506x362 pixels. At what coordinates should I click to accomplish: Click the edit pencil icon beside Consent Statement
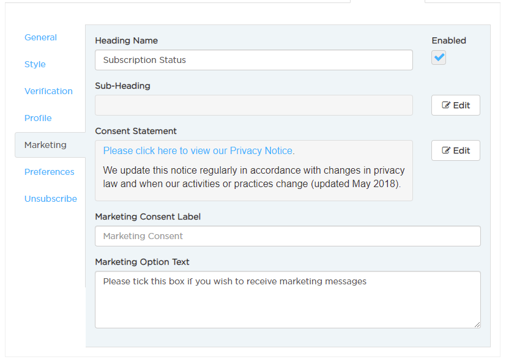[445, 150]
